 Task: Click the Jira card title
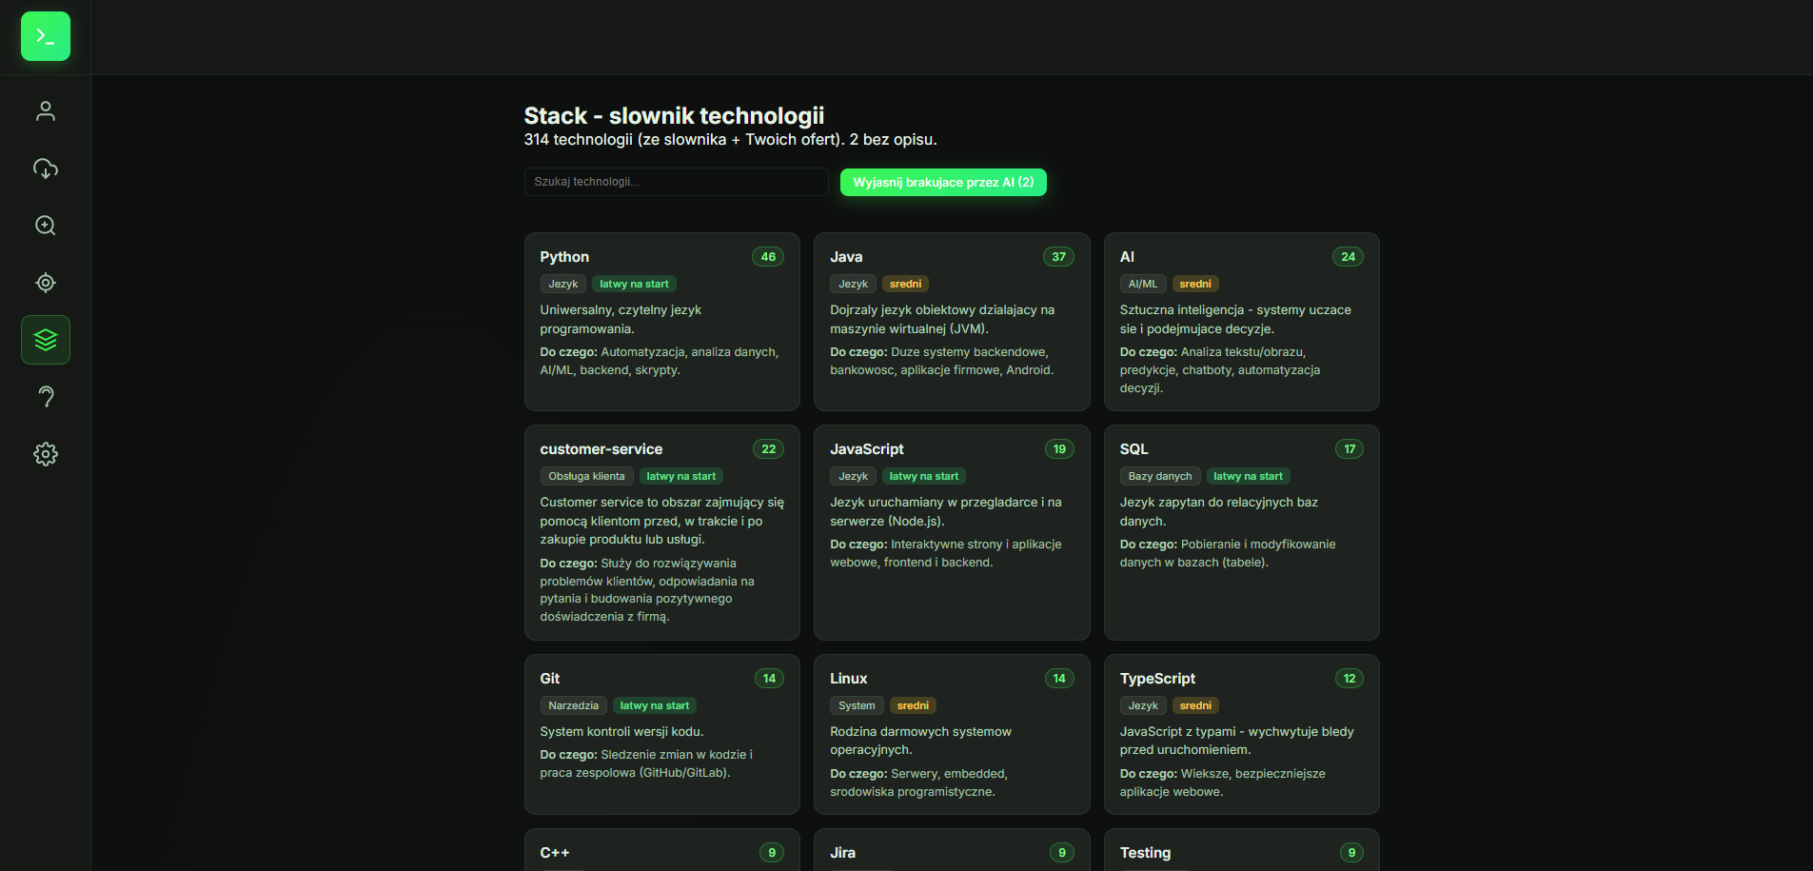[x=842, y=853]
